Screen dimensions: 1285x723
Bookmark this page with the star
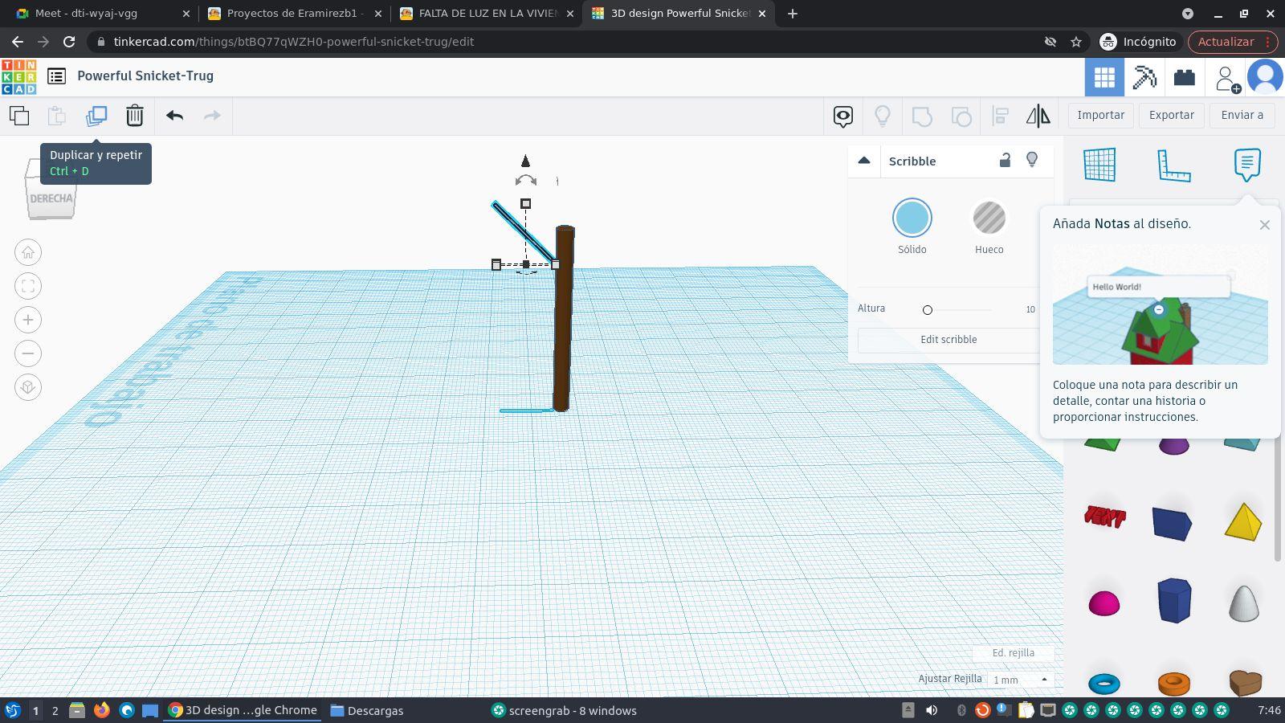[1076, 42]
